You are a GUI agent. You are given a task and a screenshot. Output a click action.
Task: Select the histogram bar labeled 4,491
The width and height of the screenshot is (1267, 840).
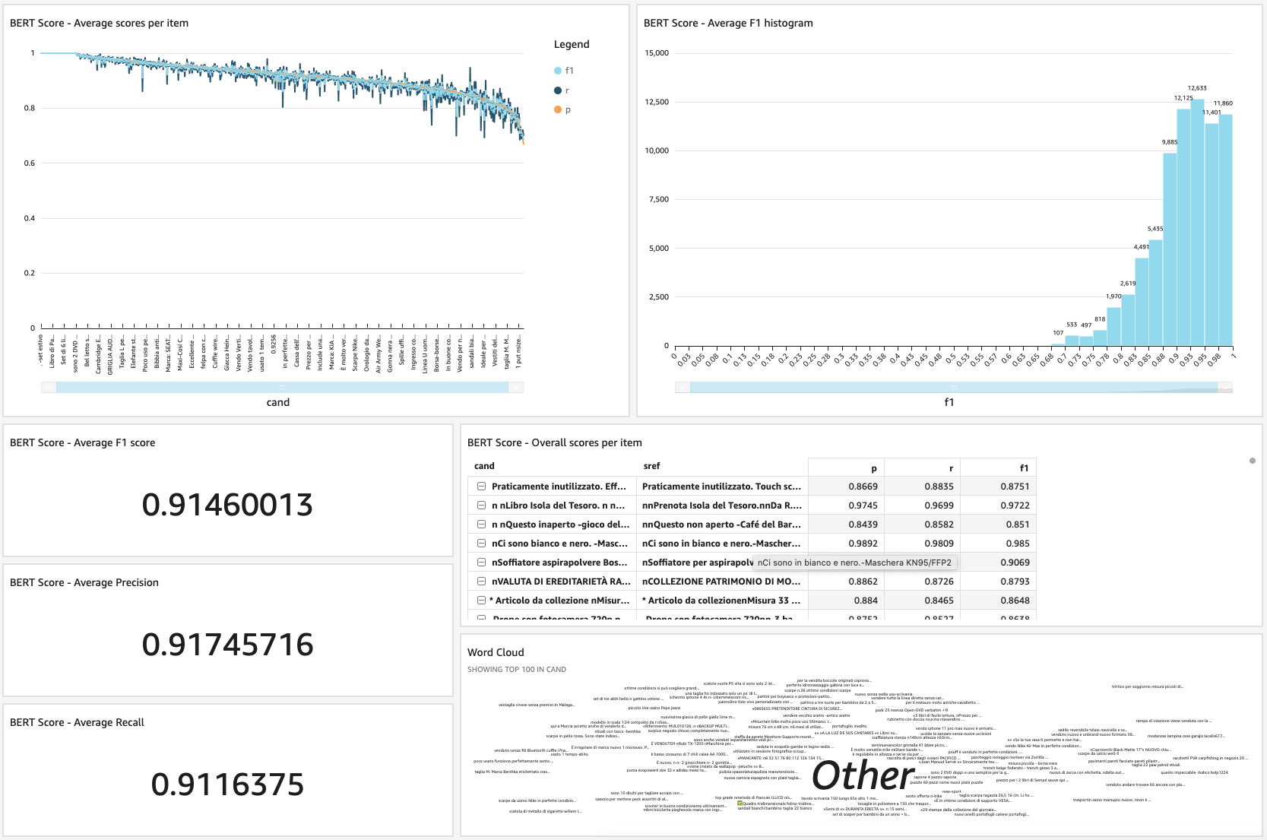tap(1142, 302)
